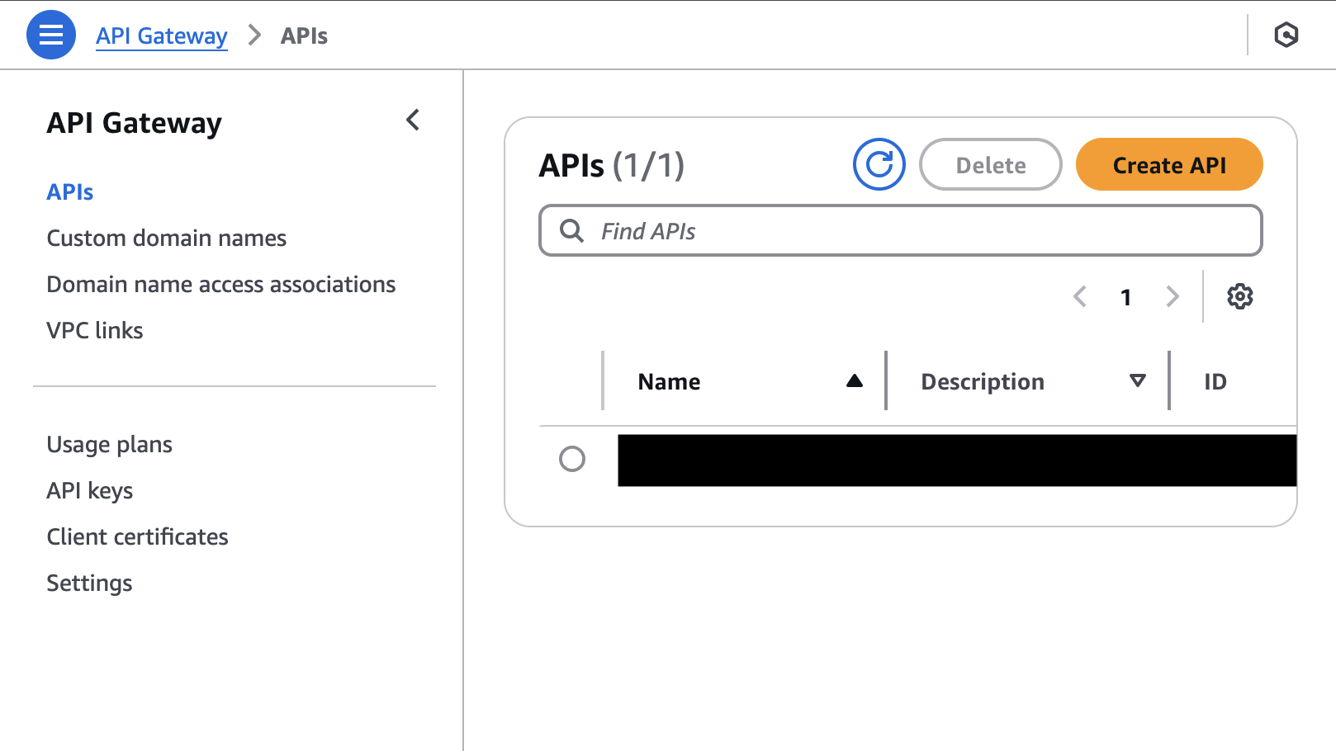Open Settings in the sidebar
Image resolution: width=1336 pixels, height=751 pixels.
89,583
